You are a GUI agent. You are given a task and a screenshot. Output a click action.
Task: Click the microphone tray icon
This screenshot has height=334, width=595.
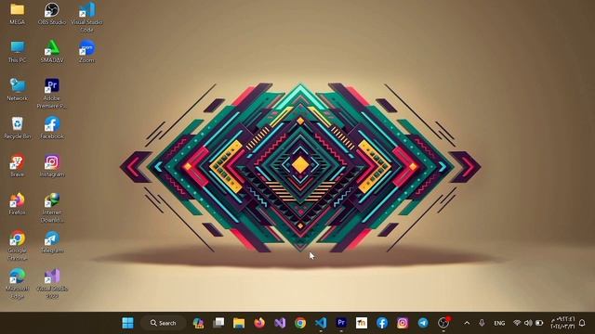(482, 323)
